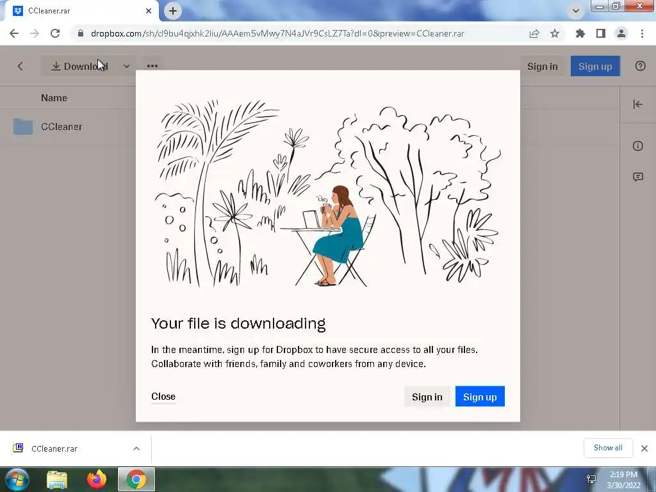Click Sign in inside the dialog

pos(427,397)
